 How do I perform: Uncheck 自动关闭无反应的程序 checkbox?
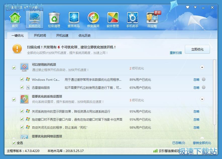[22, 127]
